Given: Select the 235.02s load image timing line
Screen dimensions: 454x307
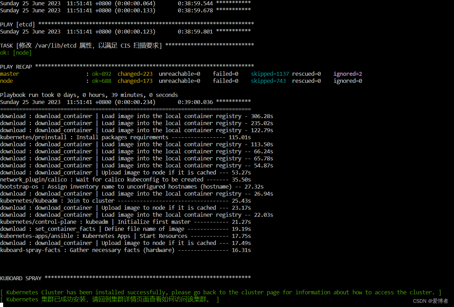Looking at the screenshot, I should 137,123.
